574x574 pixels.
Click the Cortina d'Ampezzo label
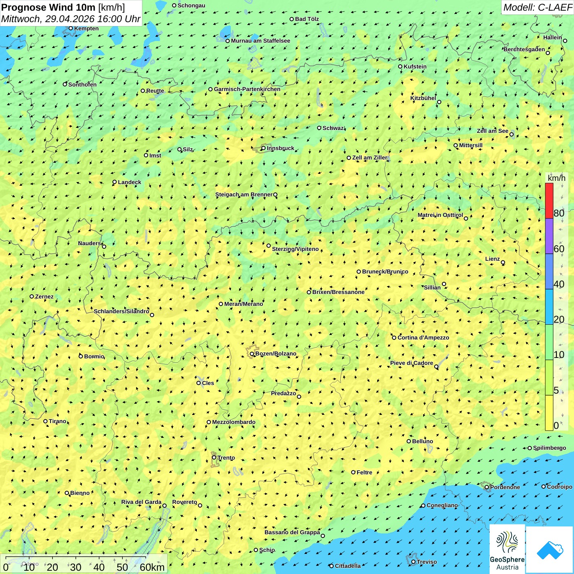click(424, 337)
